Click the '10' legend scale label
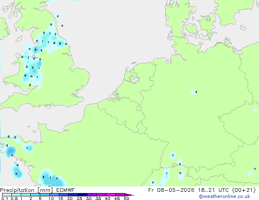 point(51,198)
